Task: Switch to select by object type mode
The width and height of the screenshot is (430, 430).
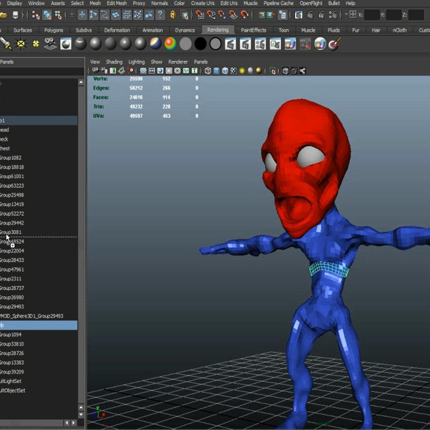Action: pos(47,15)
